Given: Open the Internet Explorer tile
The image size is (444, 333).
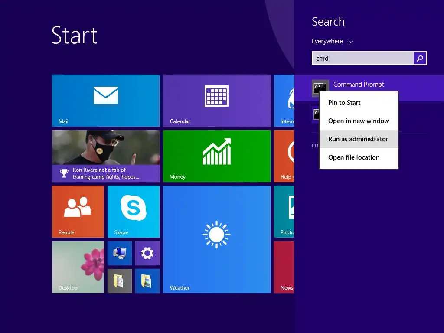Looking at the screenshot, I should coord(284,101).
